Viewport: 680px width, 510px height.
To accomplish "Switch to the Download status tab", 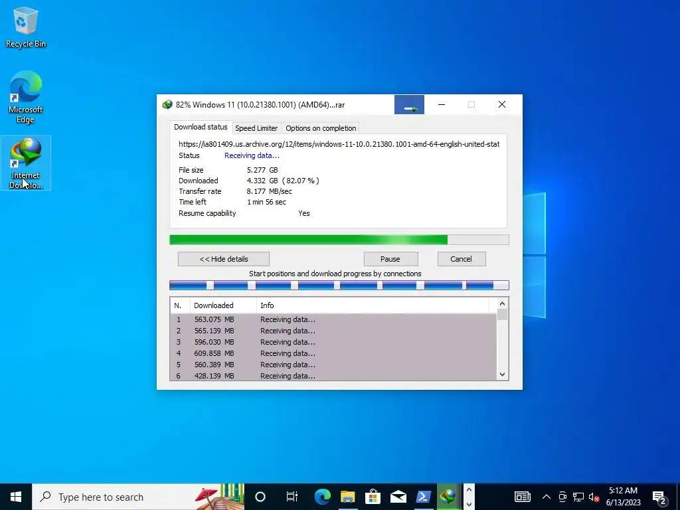I will (x=201, y=127).
